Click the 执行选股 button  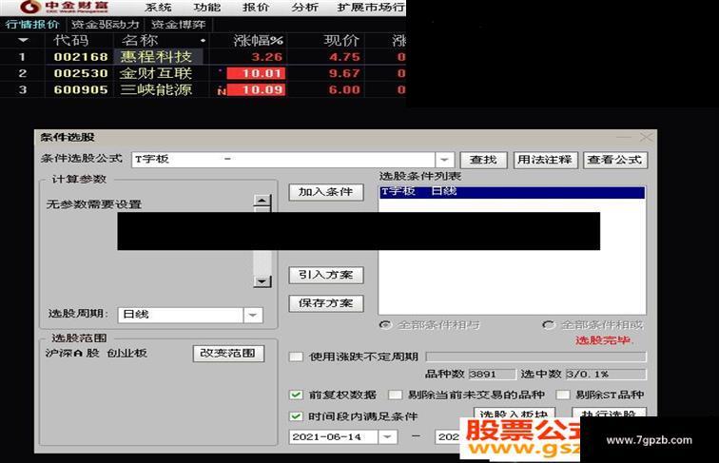(609, 413)
